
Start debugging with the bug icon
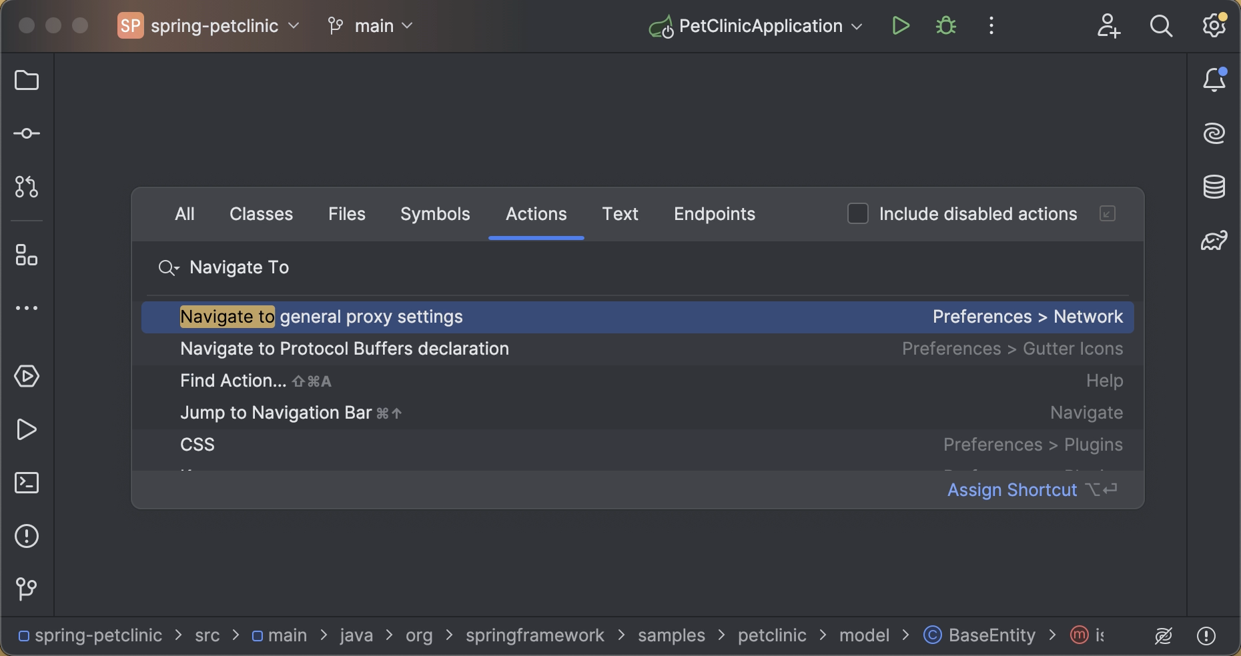click(946, 26)
